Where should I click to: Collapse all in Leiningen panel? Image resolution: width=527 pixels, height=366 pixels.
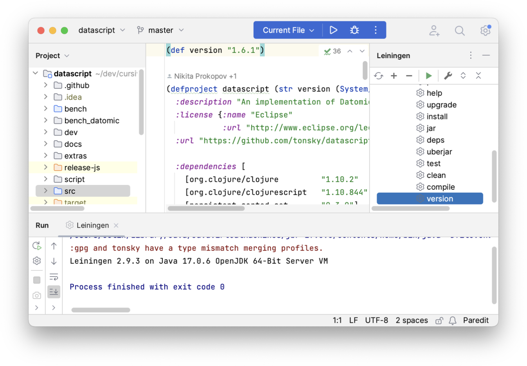click(478, 76)
